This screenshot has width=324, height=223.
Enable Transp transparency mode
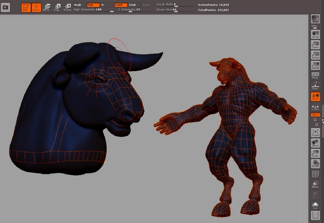[315, 184]
